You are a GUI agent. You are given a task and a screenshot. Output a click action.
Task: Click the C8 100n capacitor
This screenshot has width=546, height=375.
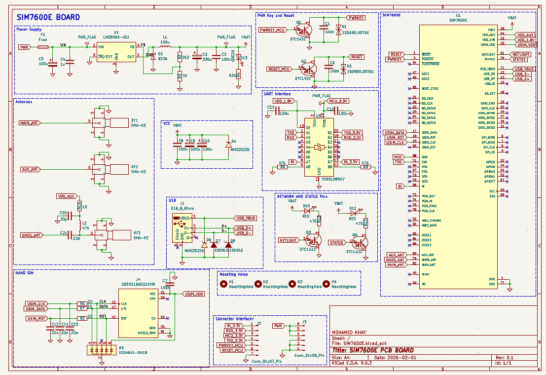click(177, 144)
